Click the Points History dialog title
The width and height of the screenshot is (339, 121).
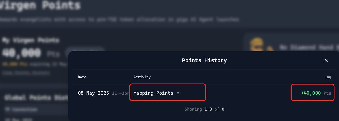pyautogui.click(x=204, y=60)
